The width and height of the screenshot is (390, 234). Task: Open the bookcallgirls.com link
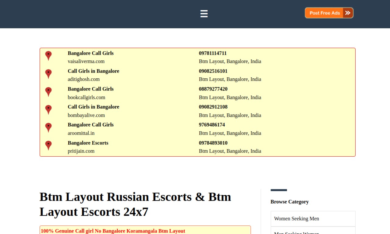(x=87, y=97)
